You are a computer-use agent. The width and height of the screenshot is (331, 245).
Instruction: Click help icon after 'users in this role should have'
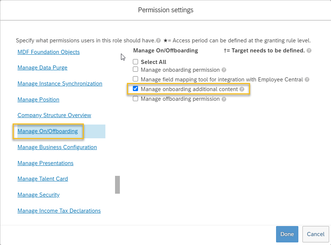tap(158, 41)
